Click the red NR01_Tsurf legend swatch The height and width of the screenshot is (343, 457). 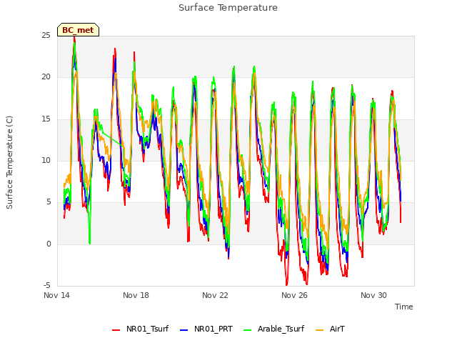click(116, 330)
